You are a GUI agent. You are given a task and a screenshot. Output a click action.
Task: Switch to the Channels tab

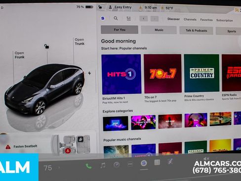(190, 19)
